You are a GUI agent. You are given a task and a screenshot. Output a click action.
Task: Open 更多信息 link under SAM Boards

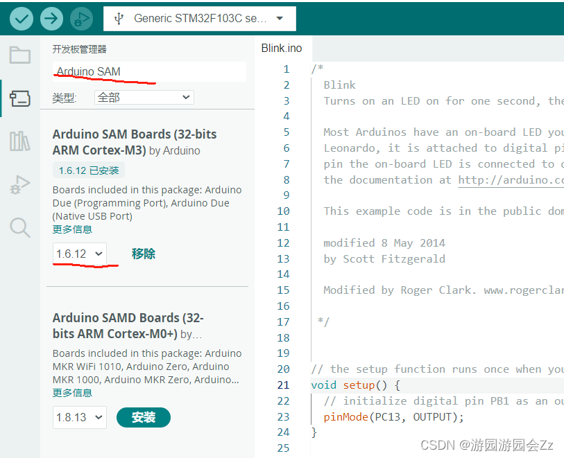coord(72,229)
